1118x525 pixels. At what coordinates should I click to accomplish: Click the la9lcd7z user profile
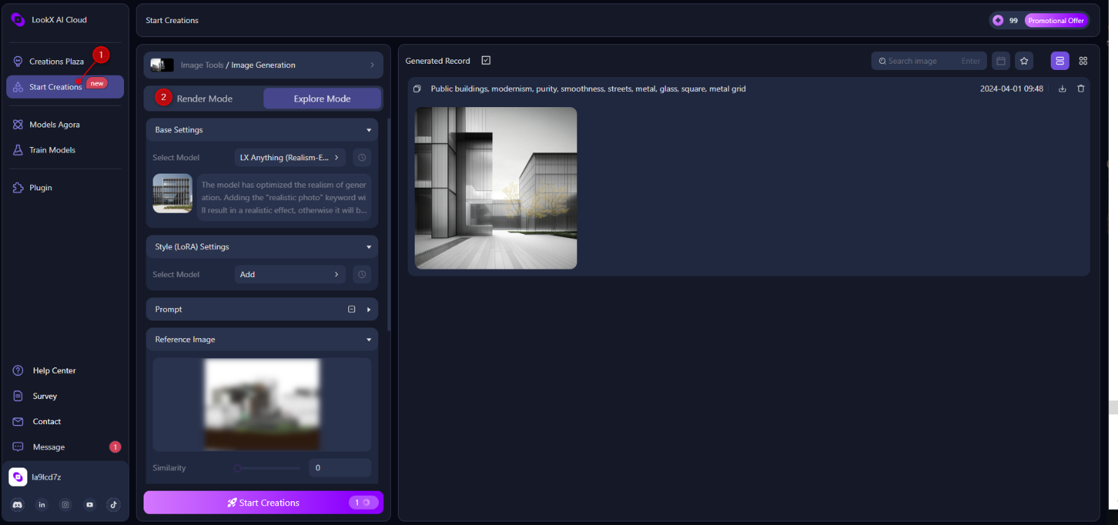click(x=46, y=477)
